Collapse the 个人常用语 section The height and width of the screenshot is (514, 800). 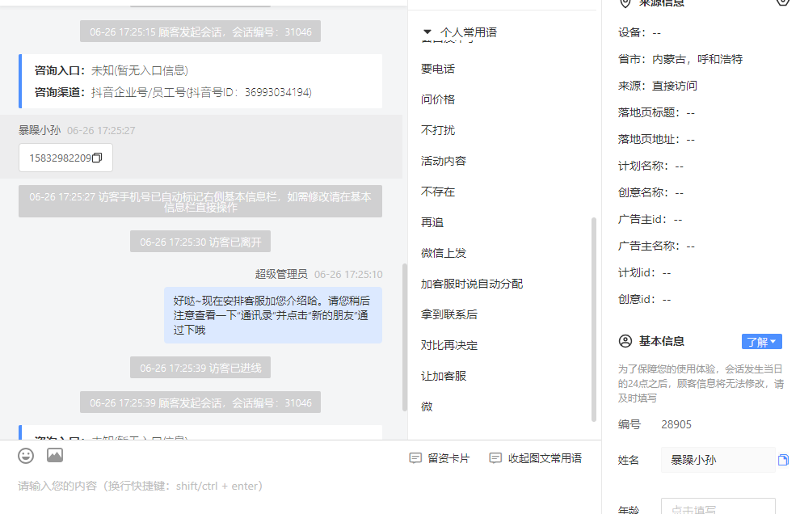click(x=427, y=32)
